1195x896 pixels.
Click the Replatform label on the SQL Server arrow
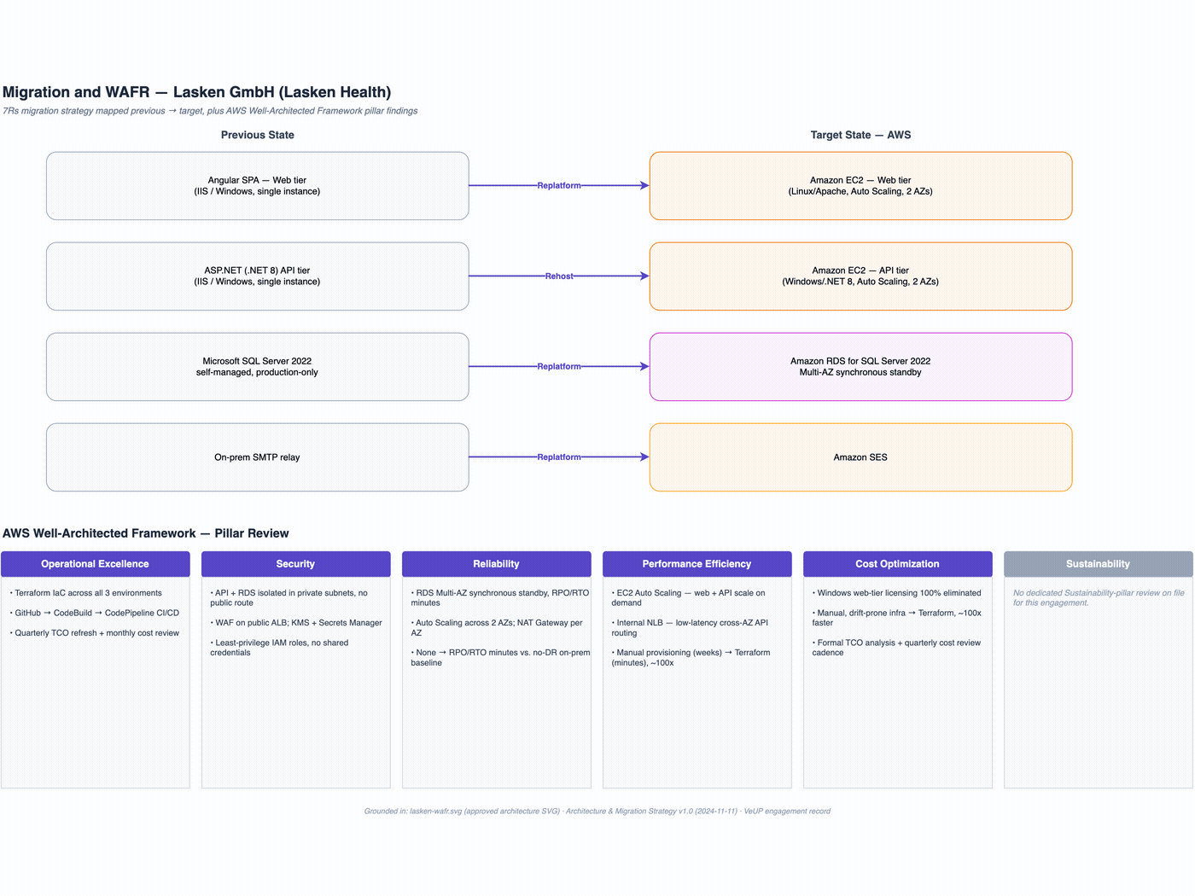[559, 366]
